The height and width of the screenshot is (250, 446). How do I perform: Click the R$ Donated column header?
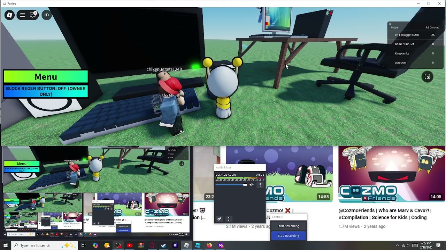(x=432, y=27)
